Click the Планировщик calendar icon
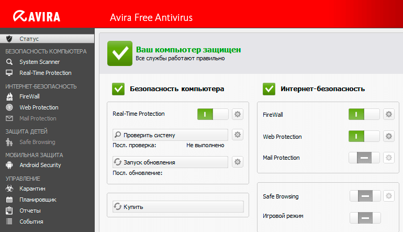Screen dimensions: 403x232 [9, 200]
